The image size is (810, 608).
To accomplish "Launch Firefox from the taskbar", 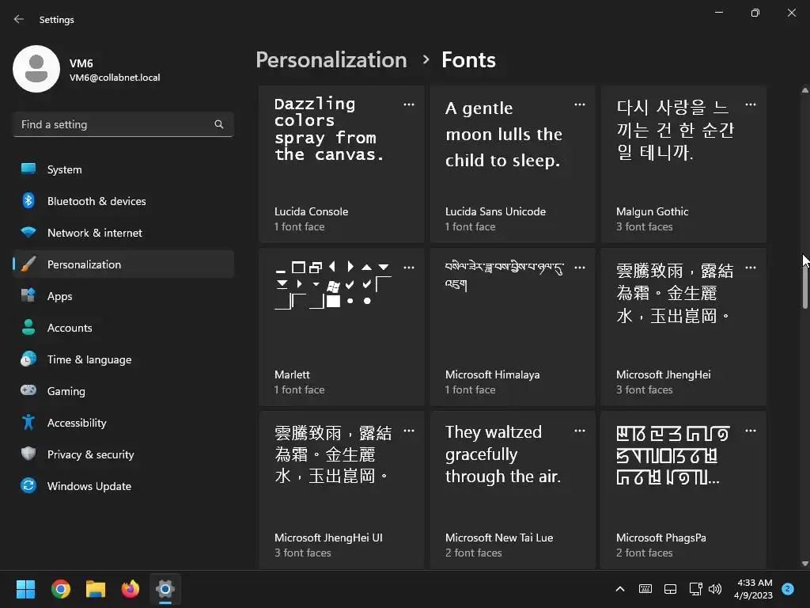I will click(131, 589).
